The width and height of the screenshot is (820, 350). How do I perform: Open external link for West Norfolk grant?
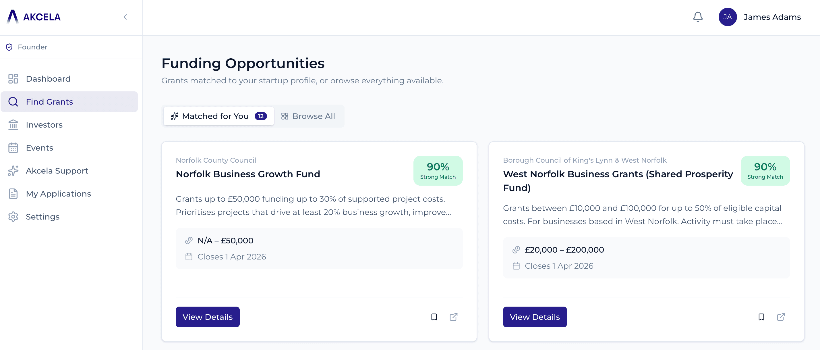781,317
